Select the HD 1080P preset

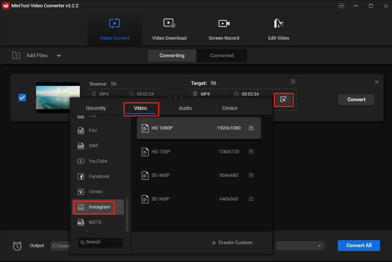[x=199, y=128]
